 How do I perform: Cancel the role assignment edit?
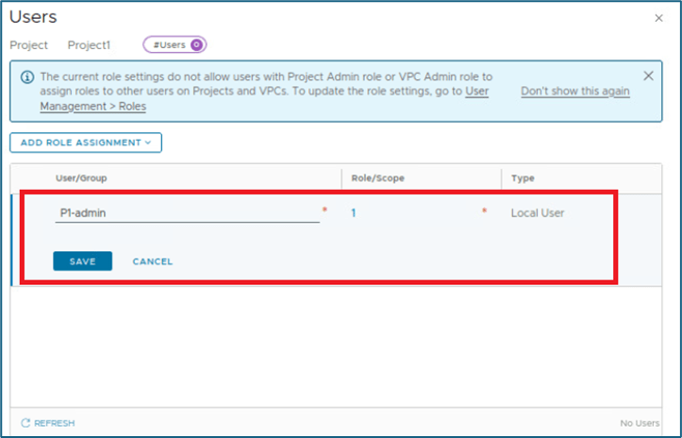coord(152,261)
